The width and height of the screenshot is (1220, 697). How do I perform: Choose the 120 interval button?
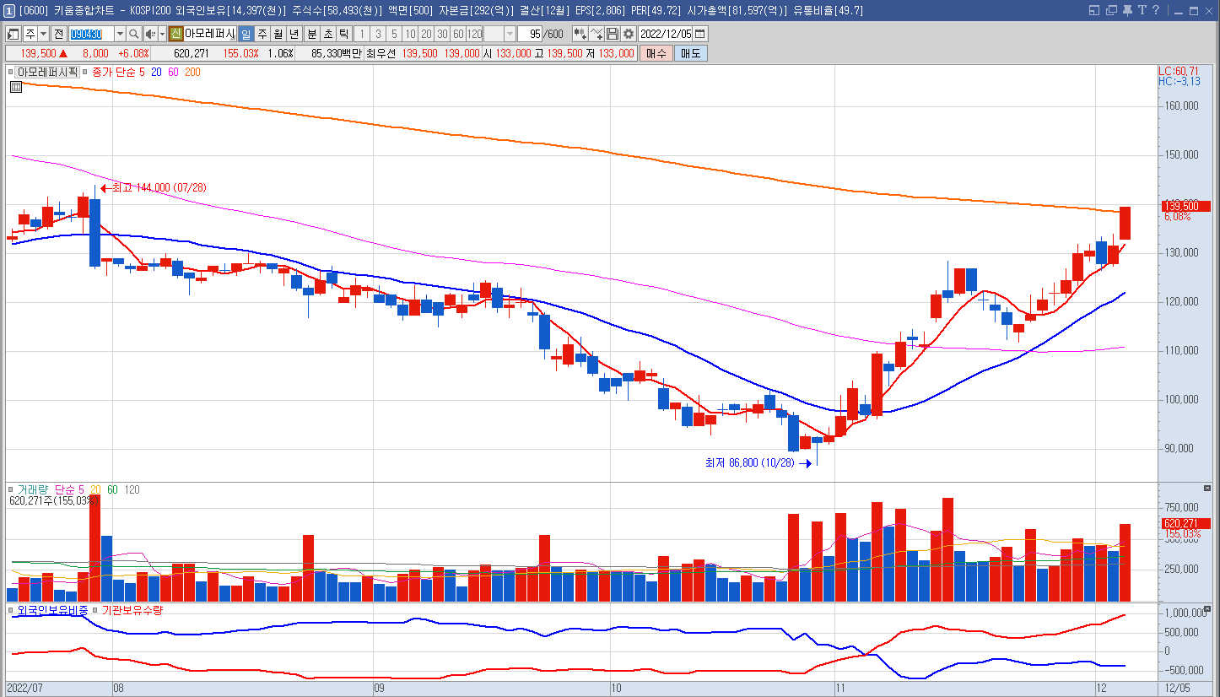point(474,34)
